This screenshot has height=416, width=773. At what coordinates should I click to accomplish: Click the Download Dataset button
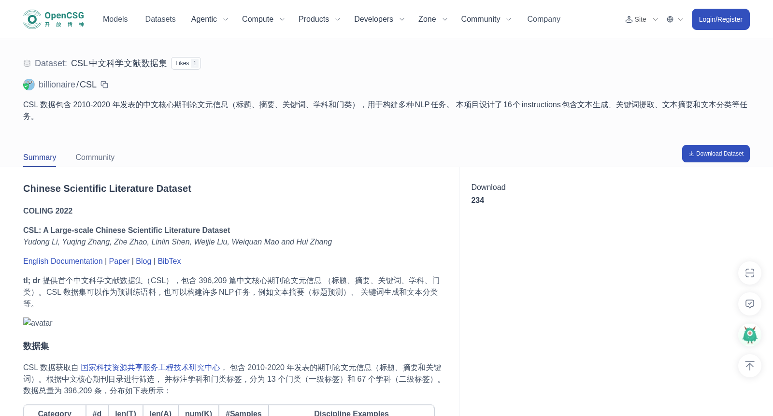click(x=716, y=154)
